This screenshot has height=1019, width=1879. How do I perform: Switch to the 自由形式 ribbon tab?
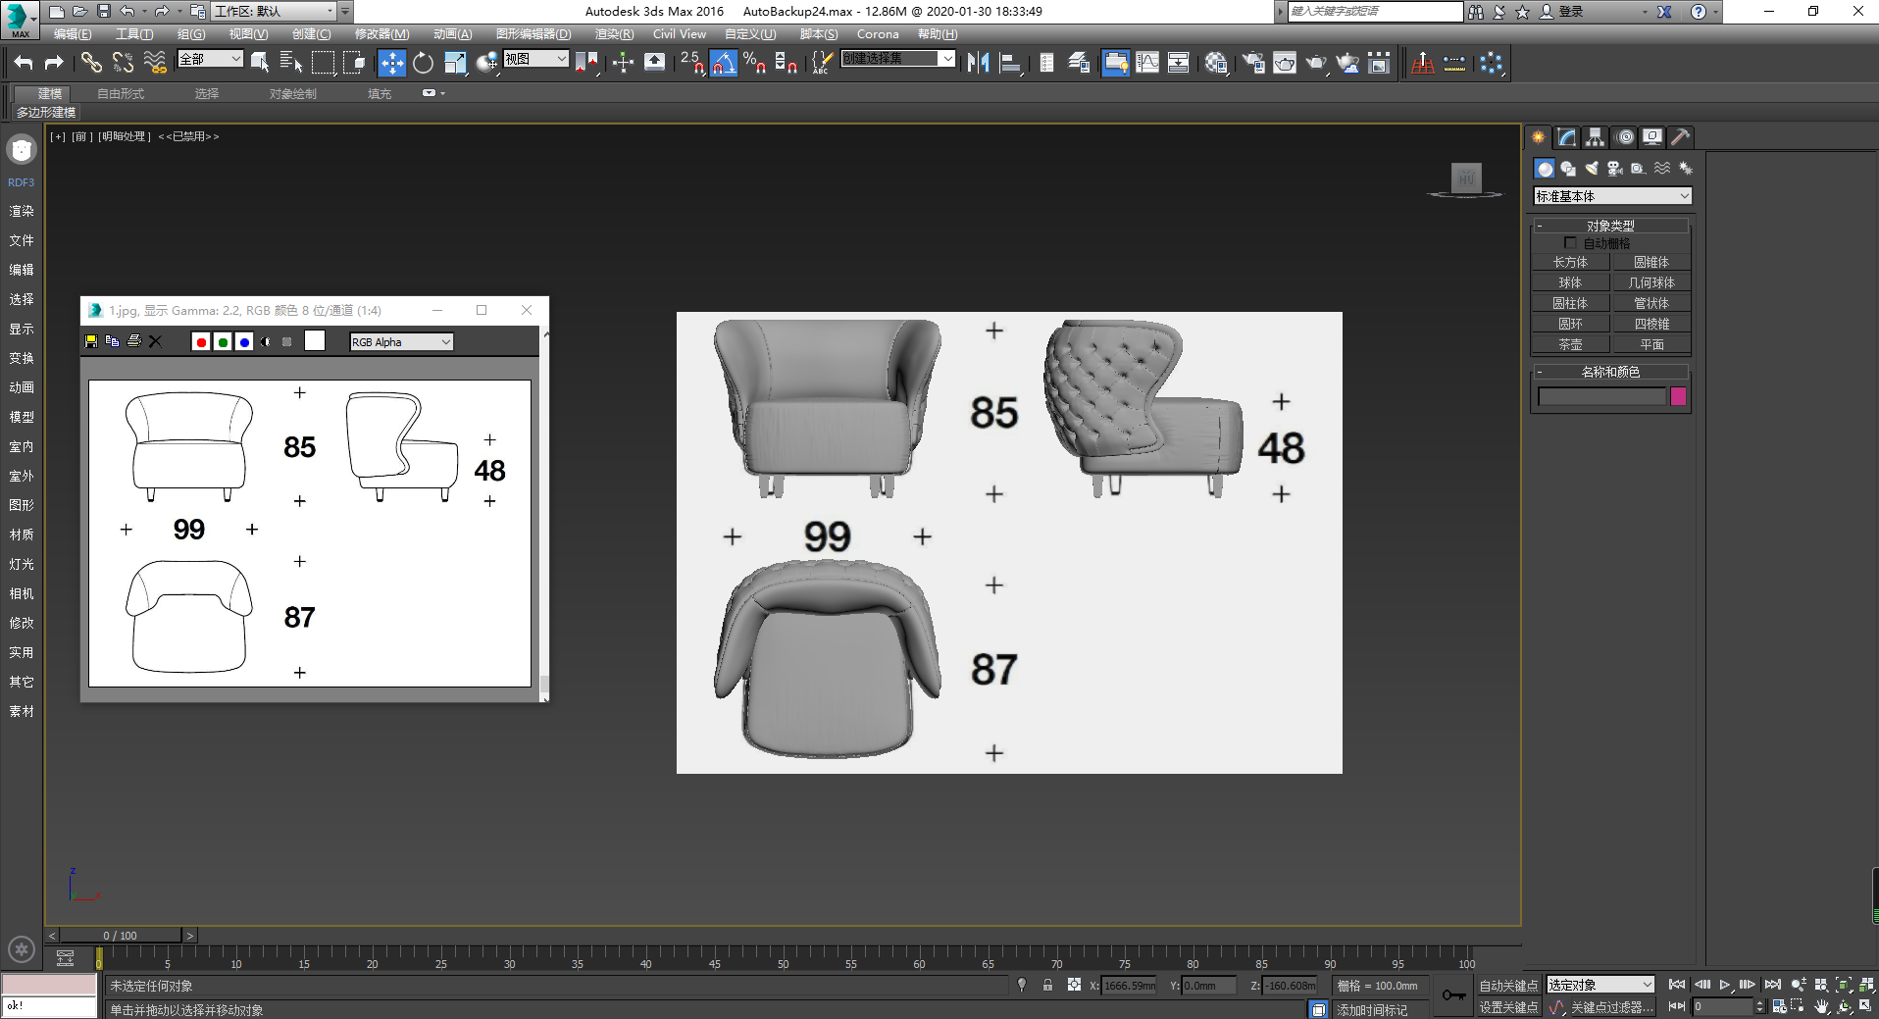(x=121, y=94)
